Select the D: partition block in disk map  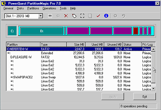point(42,31)
